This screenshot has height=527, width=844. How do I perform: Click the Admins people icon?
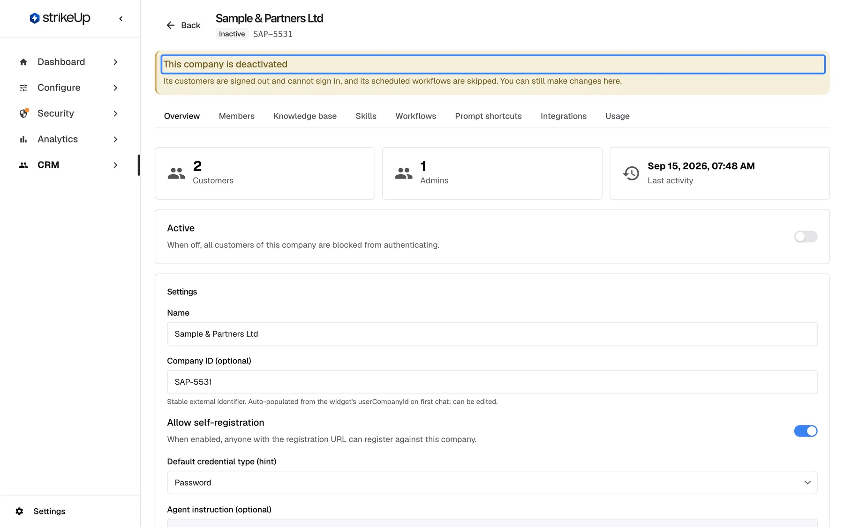point(404,173)
